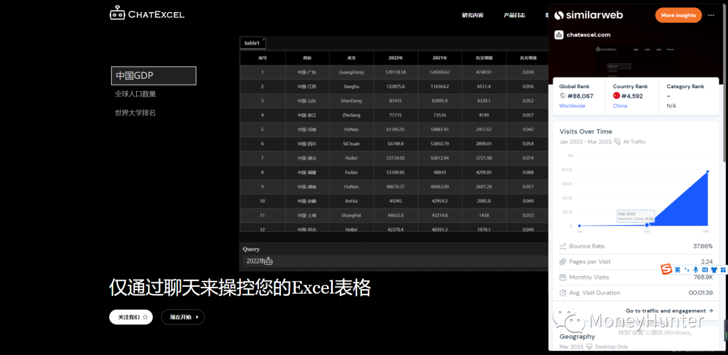Screen dimensions: 728x355
Task: Click the robot icon in Query field
Action: (x=268, y=261)
